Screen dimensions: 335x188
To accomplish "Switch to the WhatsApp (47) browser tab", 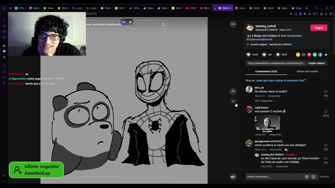I will (x=120, y=8).
